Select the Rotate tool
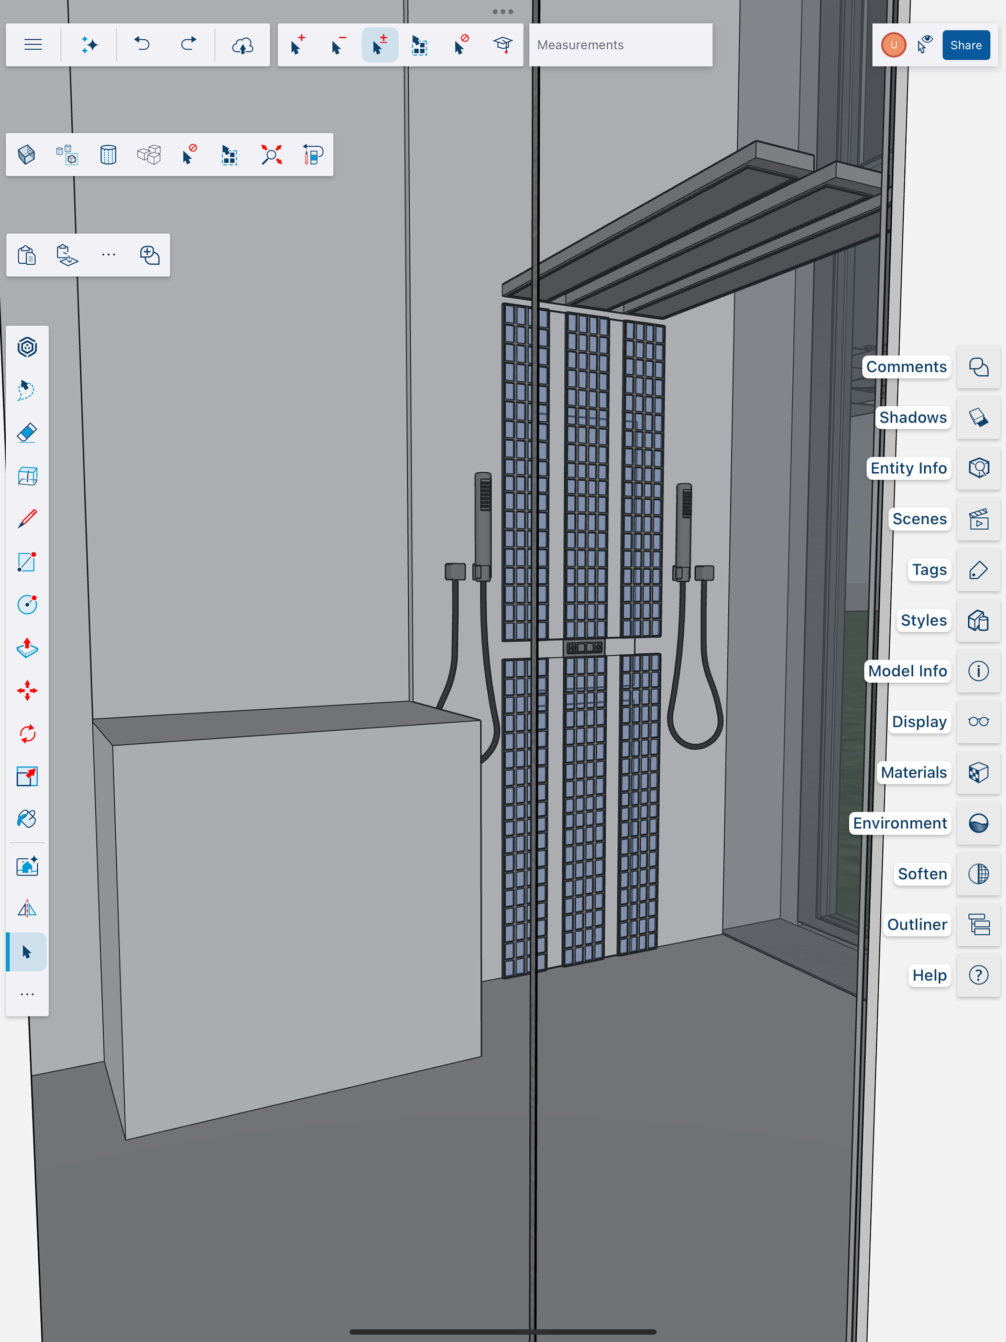The image size is (1006, 1342). [x=27, y=733]
